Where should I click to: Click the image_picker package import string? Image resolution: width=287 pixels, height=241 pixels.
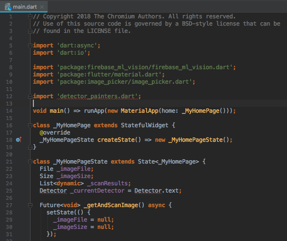(x=124, y=82)
